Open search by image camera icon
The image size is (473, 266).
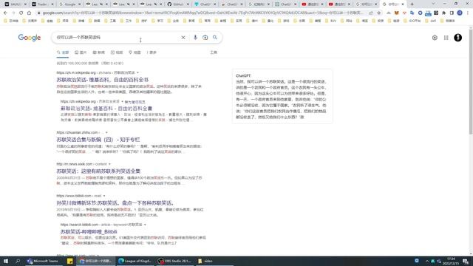pyautogui.click(x=205, y=38)
